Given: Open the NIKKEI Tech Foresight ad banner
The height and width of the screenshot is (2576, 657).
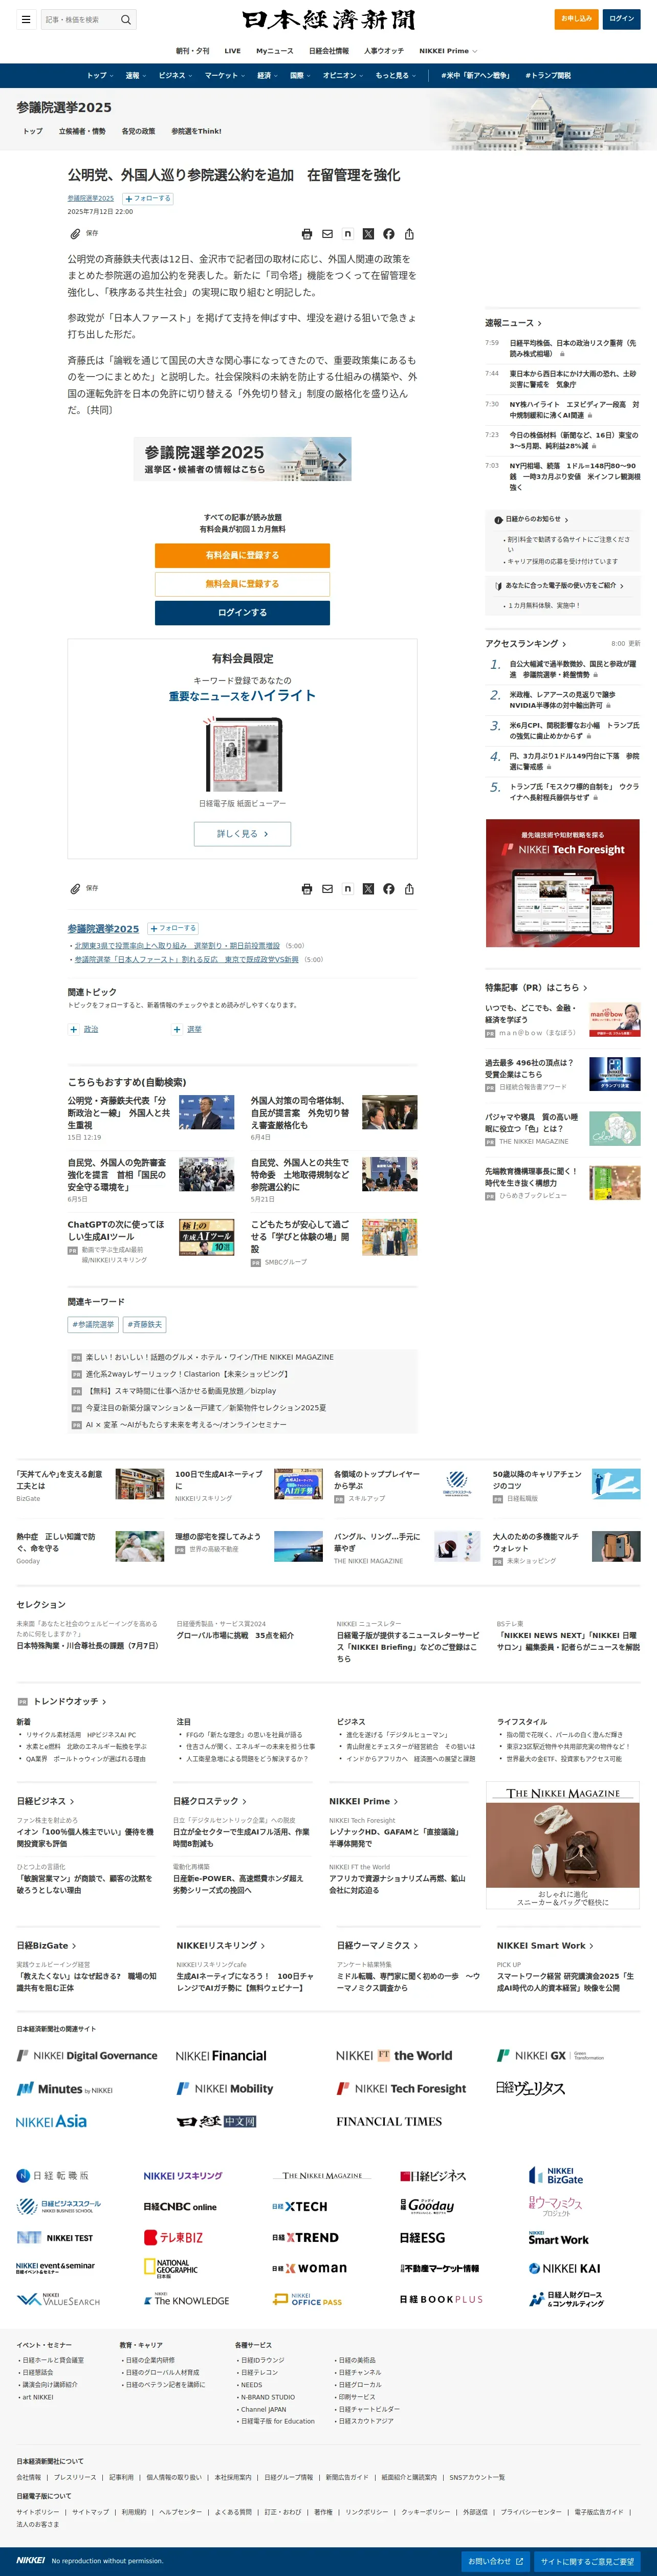Looking at the screenshot, I should tap(563, 883).
